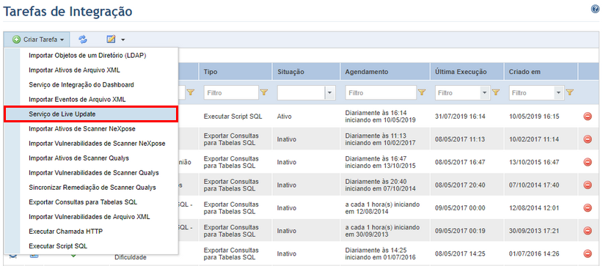603x266 pixels.
Task: Delete the task created 01/07/2016 14:26
Action: point(588,254)
